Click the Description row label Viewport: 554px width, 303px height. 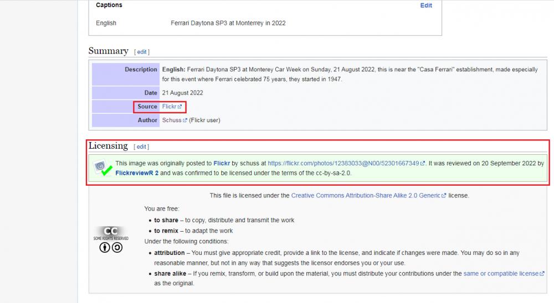[x=141, y=70]
